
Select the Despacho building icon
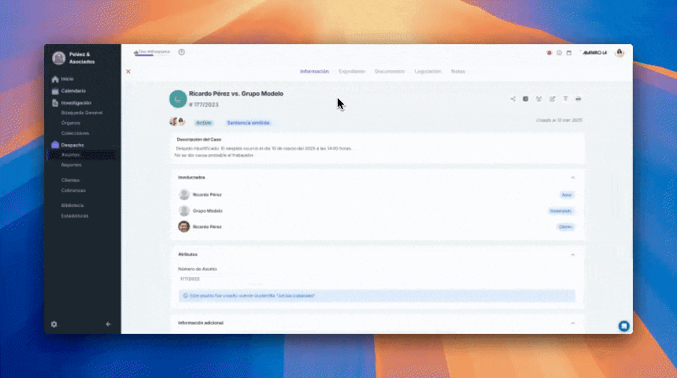pos(55,145)
